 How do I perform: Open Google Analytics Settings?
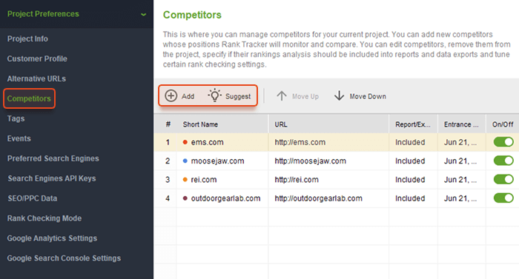(52, 238)
